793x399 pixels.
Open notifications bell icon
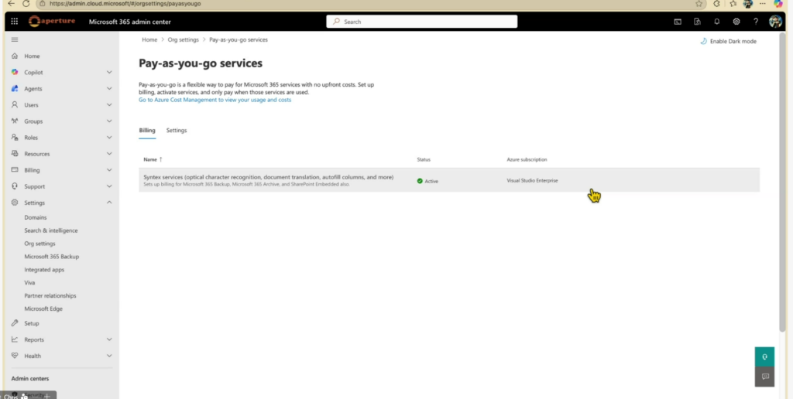click(716, 22)
